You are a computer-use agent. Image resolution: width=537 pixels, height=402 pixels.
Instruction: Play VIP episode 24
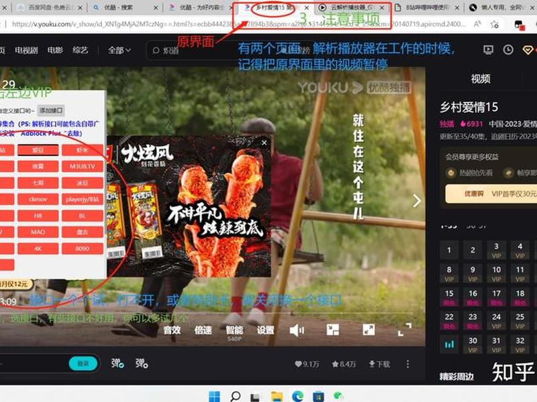coord(496,321)
